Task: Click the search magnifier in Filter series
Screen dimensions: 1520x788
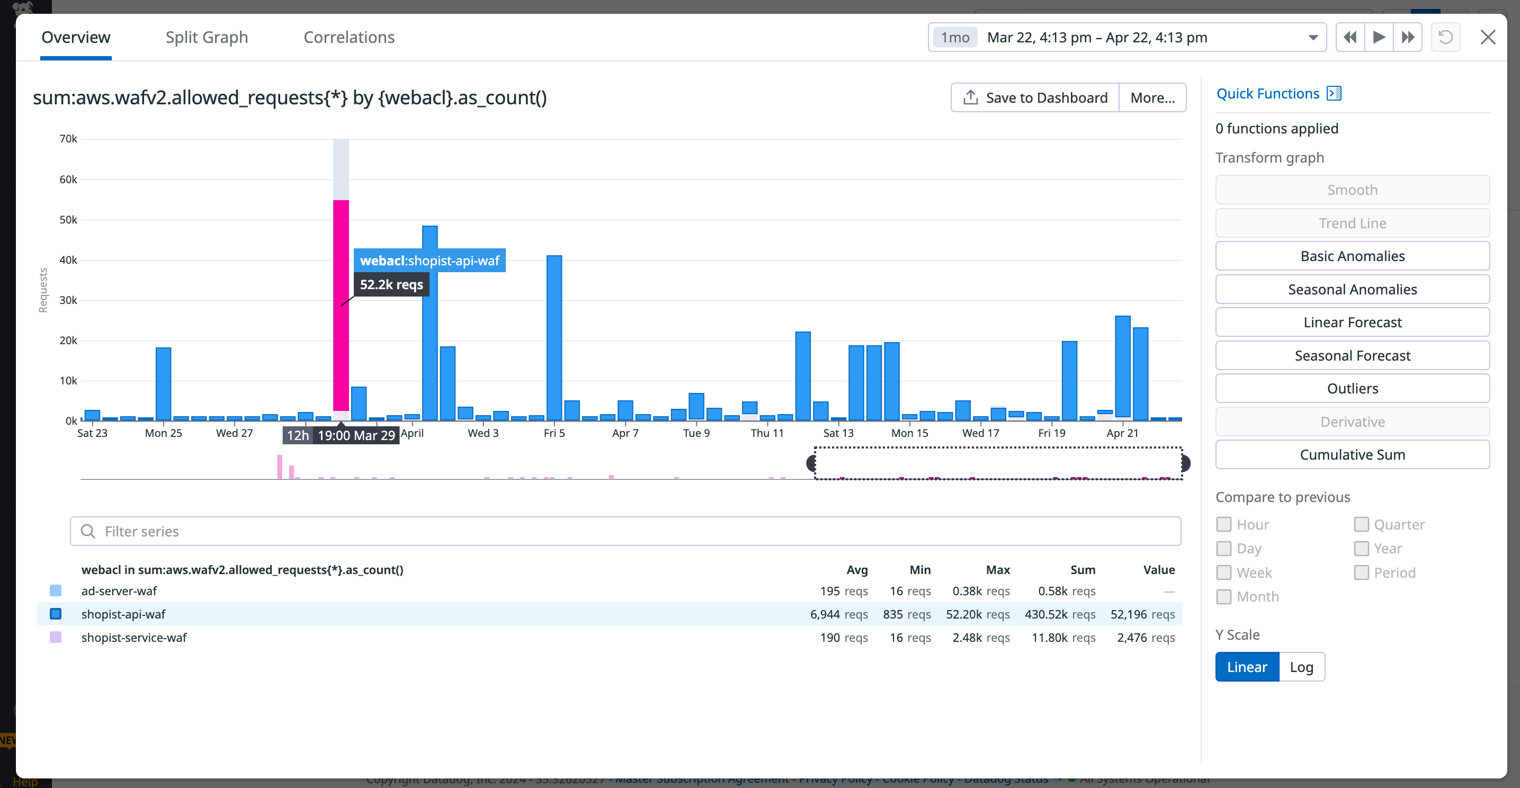Action: tap(88, 531)
